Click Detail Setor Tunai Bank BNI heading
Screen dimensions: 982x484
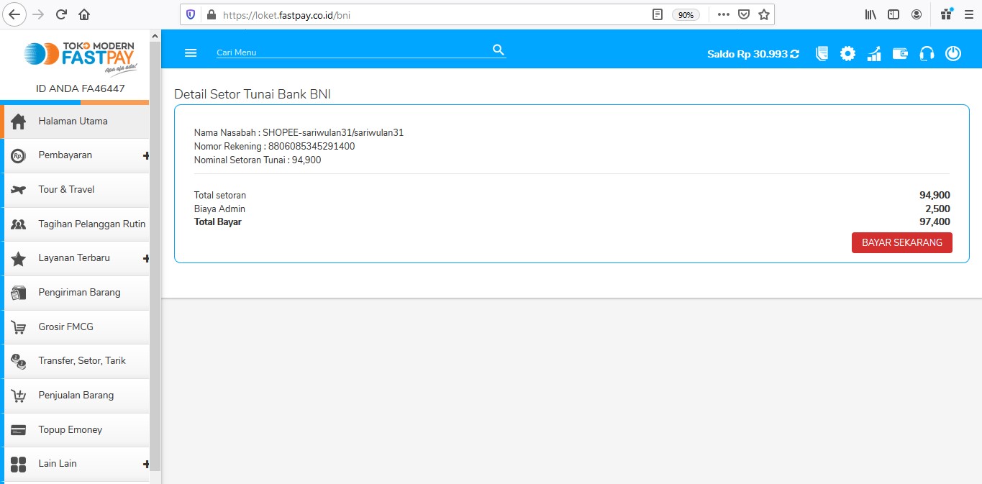click(253, 94)
